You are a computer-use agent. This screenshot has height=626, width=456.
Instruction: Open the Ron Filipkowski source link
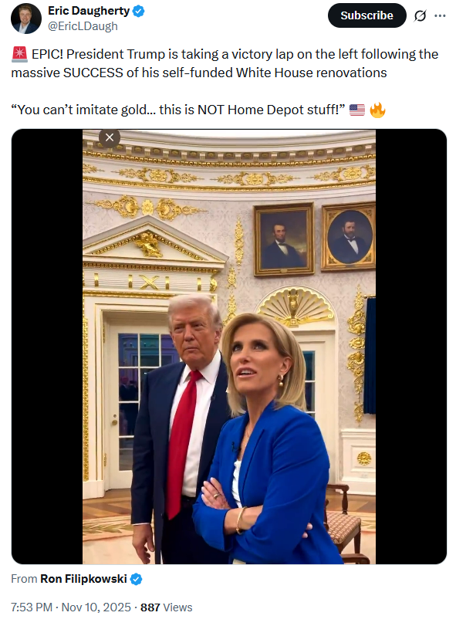point(83,579)
